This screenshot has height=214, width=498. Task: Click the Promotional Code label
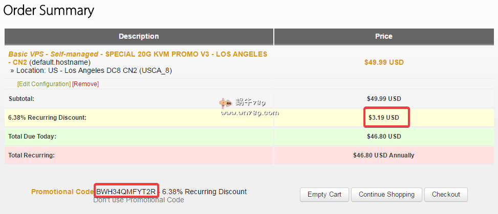[62, 192]
